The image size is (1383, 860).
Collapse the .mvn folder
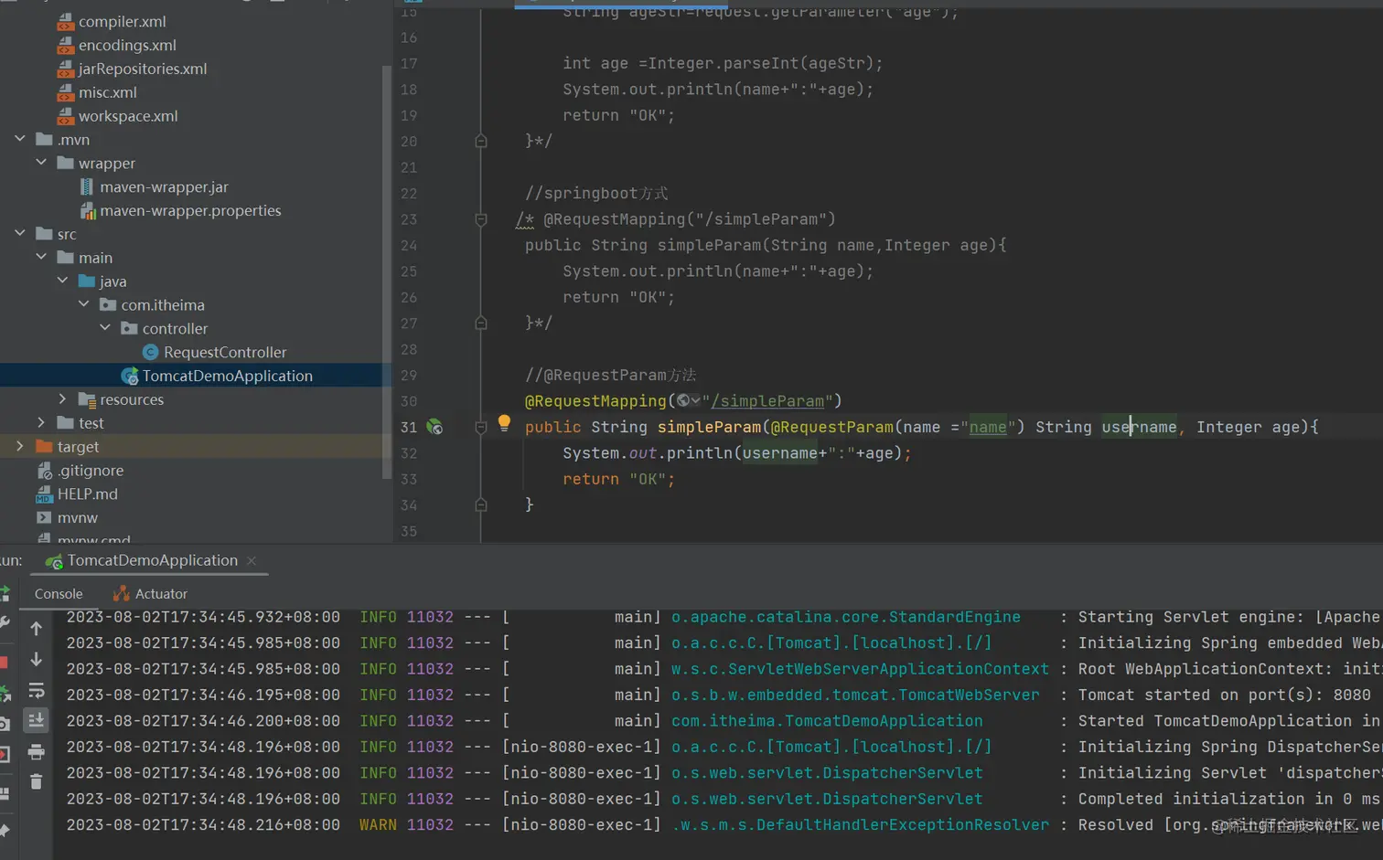tap(20, 139)
